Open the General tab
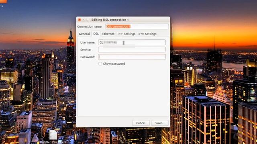 point(84,34)
